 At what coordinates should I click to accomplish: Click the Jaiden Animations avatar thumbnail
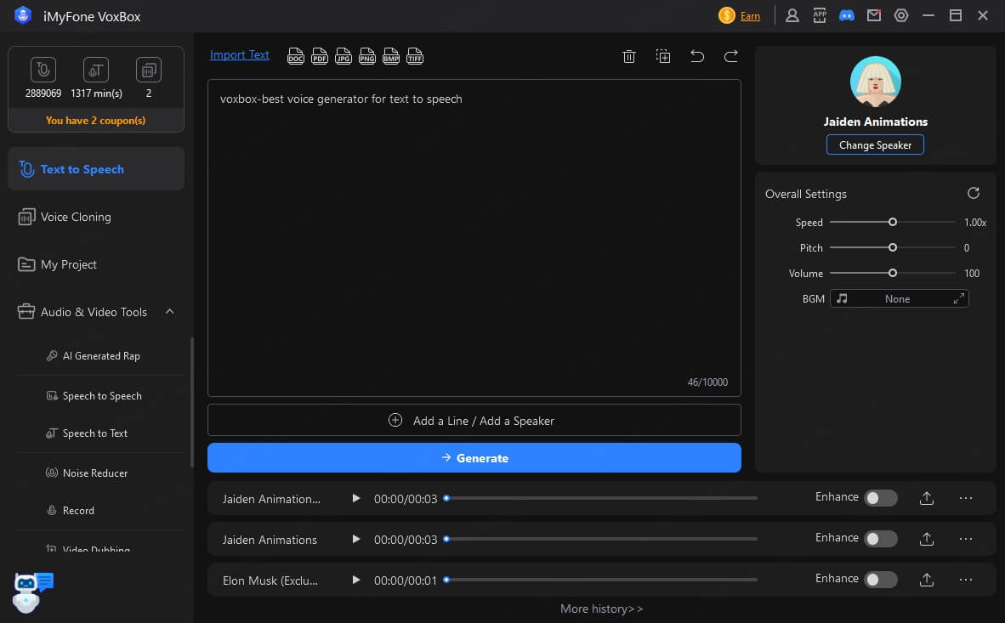(x=875, y=82)
